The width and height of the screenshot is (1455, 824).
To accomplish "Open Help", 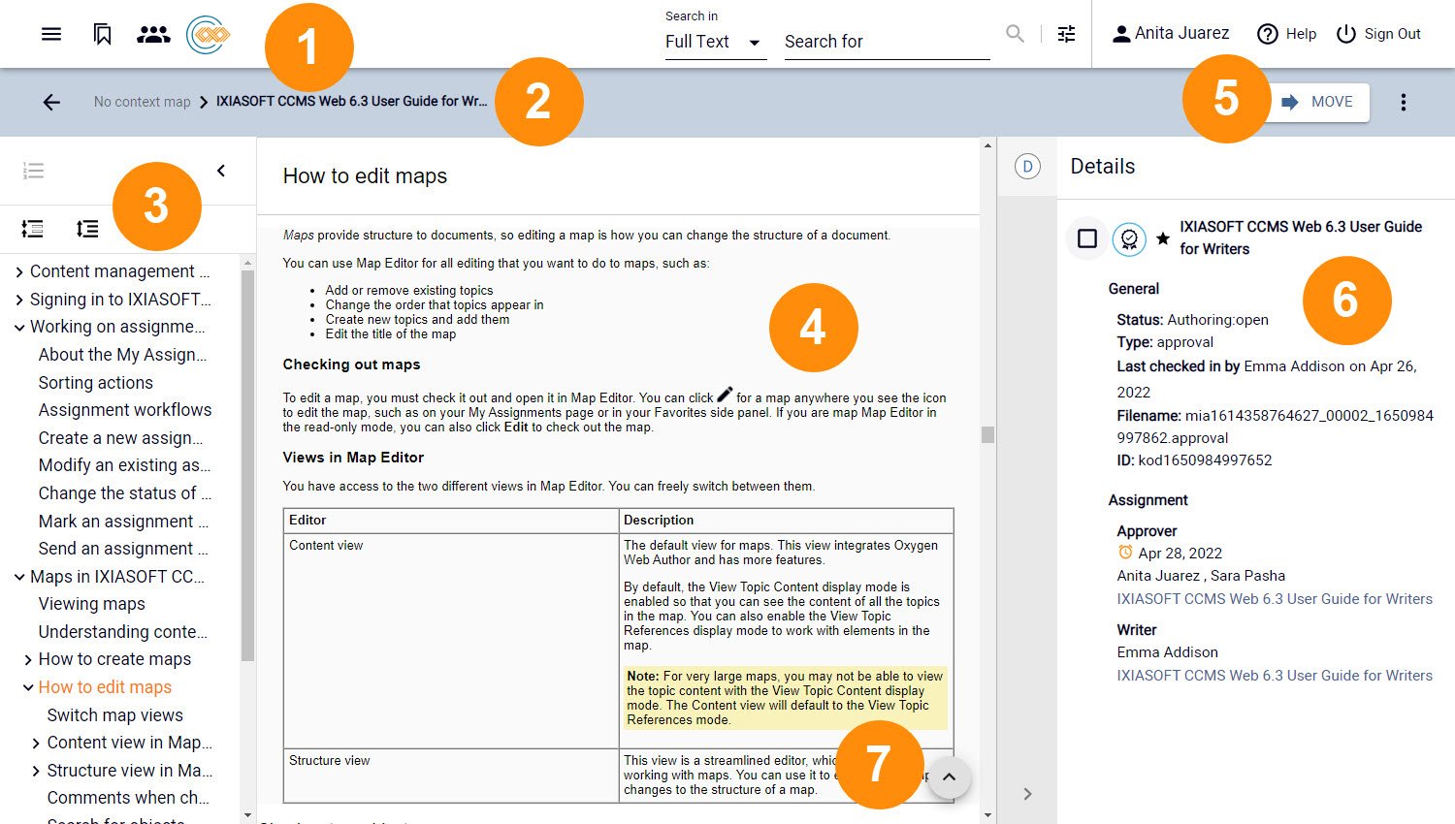I will (1286, 34).
